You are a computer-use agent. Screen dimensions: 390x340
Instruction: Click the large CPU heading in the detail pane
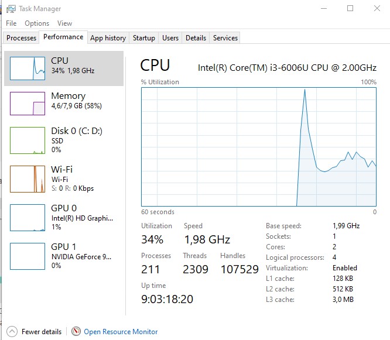155,66
